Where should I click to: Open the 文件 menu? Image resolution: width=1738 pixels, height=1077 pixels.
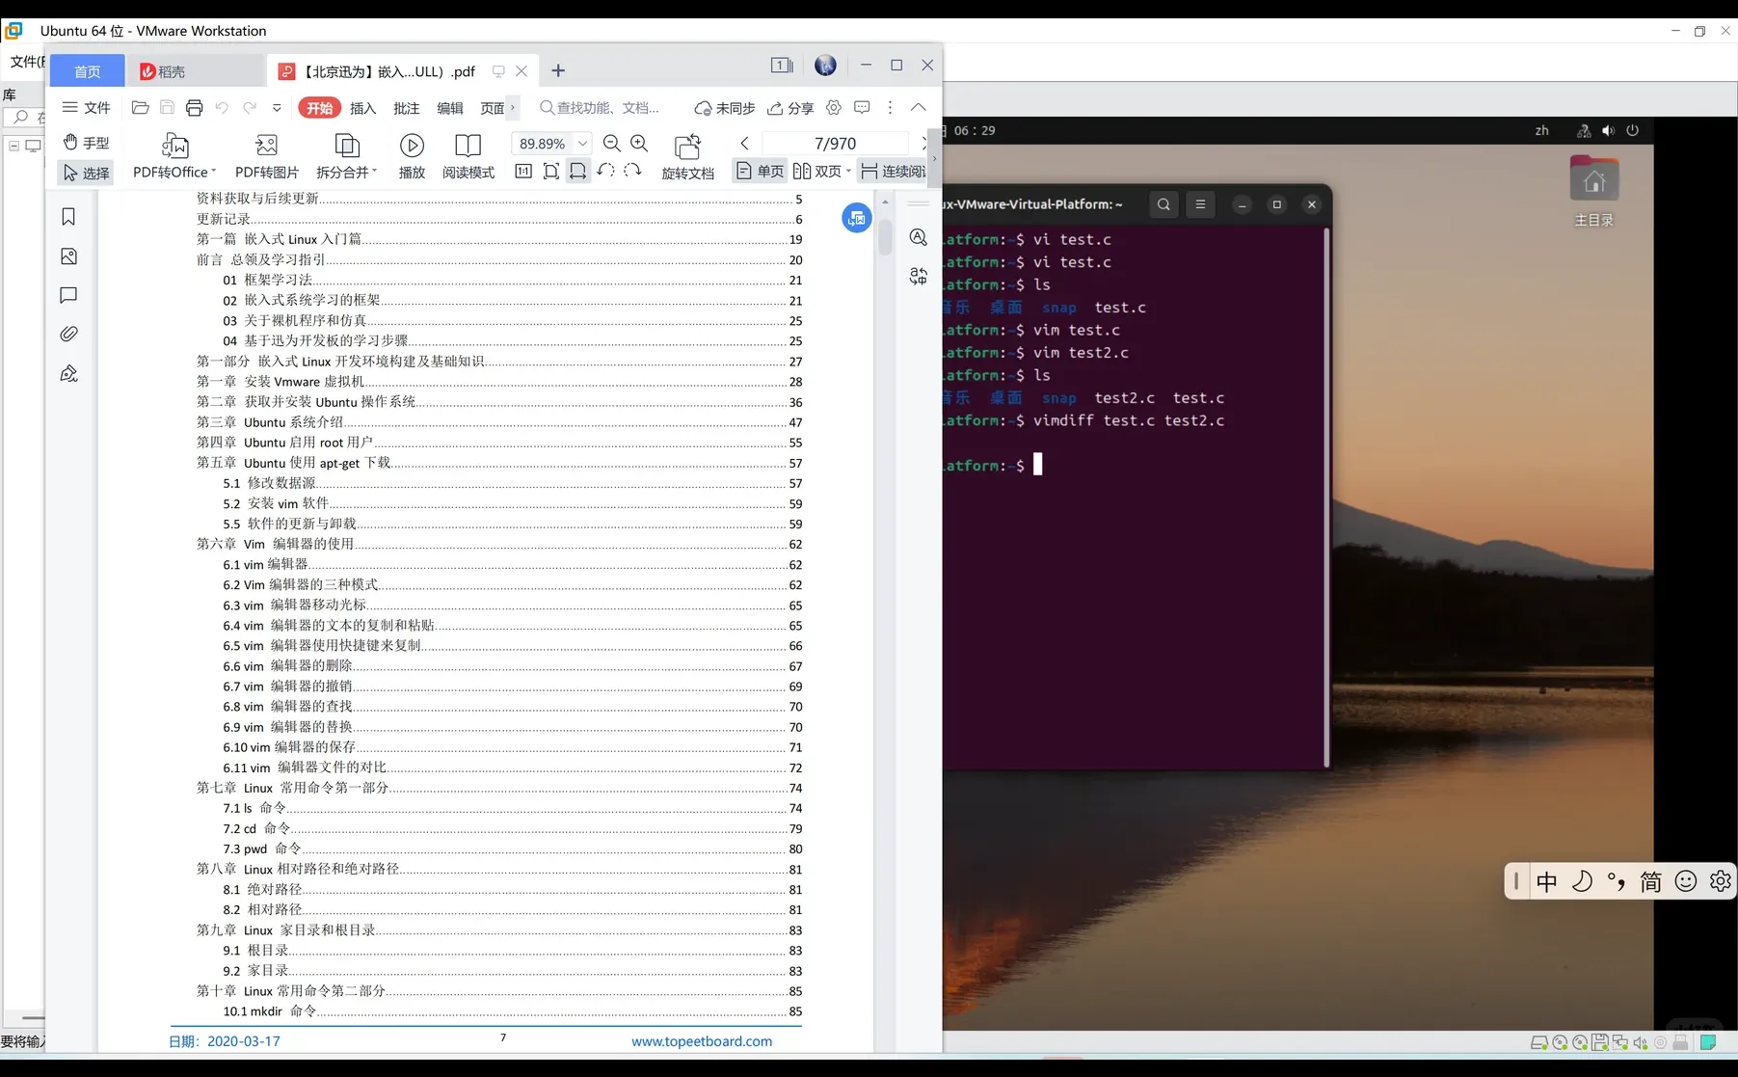tap(86, 108)
